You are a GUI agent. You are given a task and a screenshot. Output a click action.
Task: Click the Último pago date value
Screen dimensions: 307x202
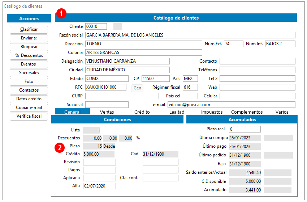pos(245,147)
